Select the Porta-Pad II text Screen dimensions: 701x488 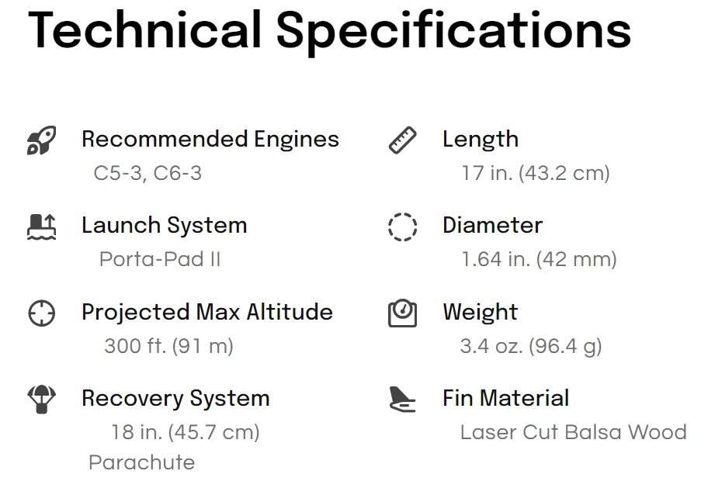(x=160, y=259)
